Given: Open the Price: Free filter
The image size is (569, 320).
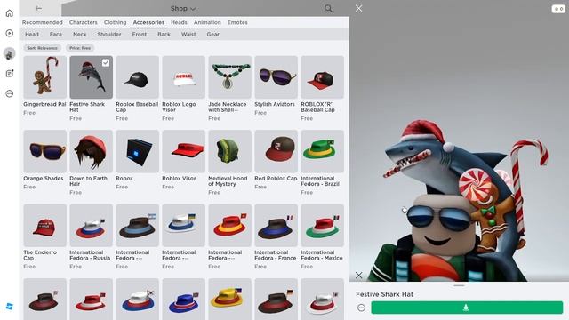Looking at the screenshot, I should click(80, 48).
